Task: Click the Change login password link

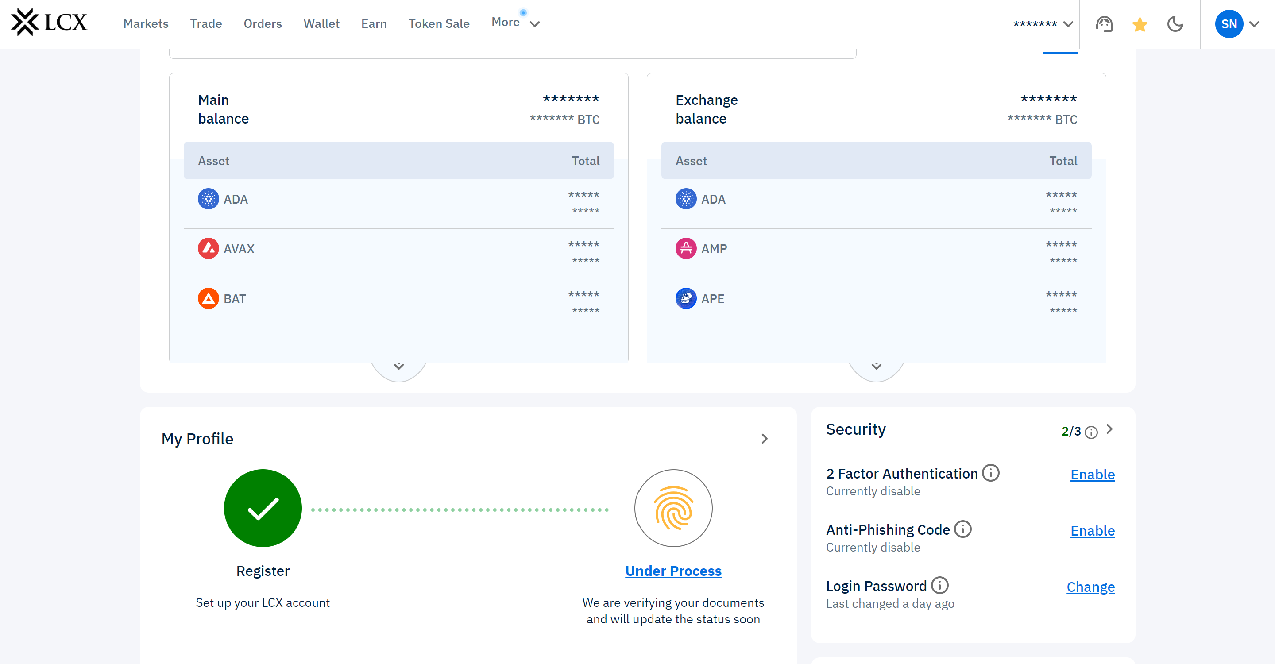Action: tap(1090, 587)
